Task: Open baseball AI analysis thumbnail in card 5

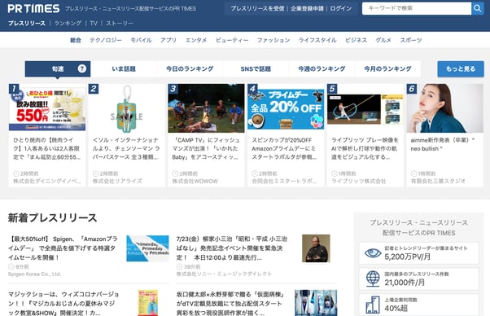Action: pos(365,108)
